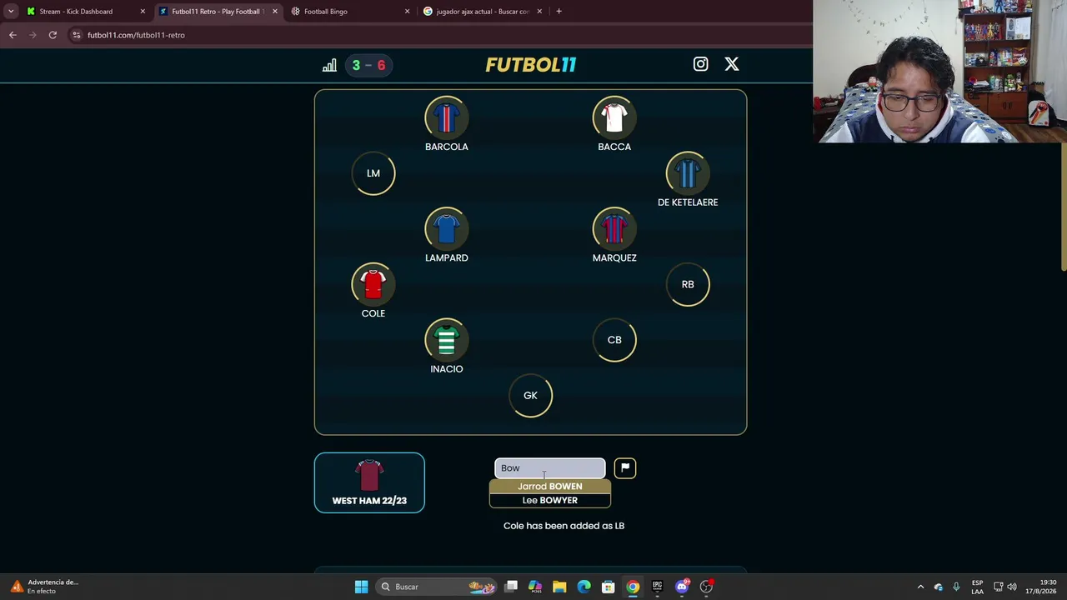Click the player name input field

coord(550,468)
